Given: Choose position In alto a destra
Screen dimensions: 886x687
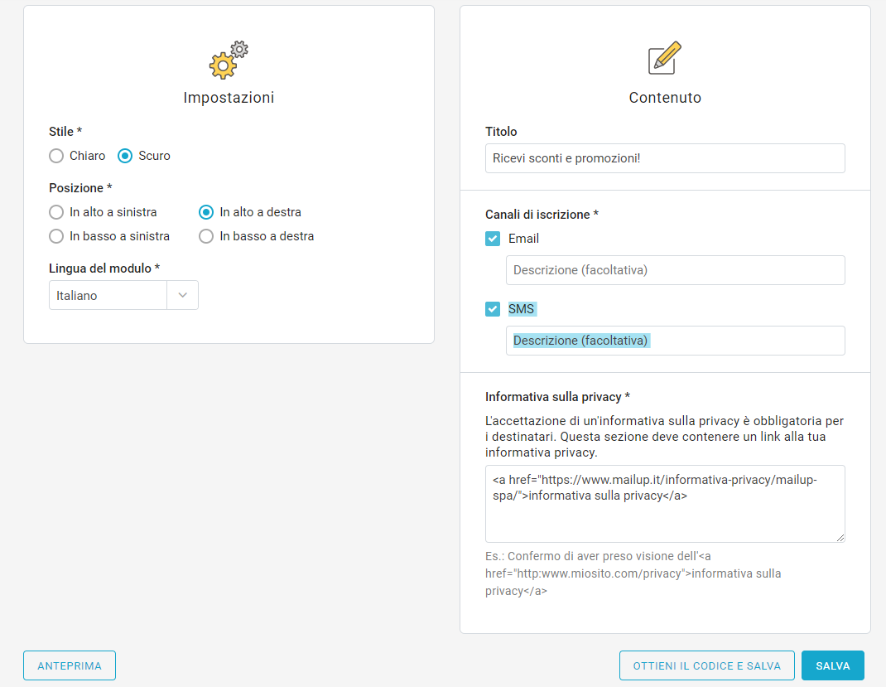Looking at the screenshot, I should (x=206, y=212).
